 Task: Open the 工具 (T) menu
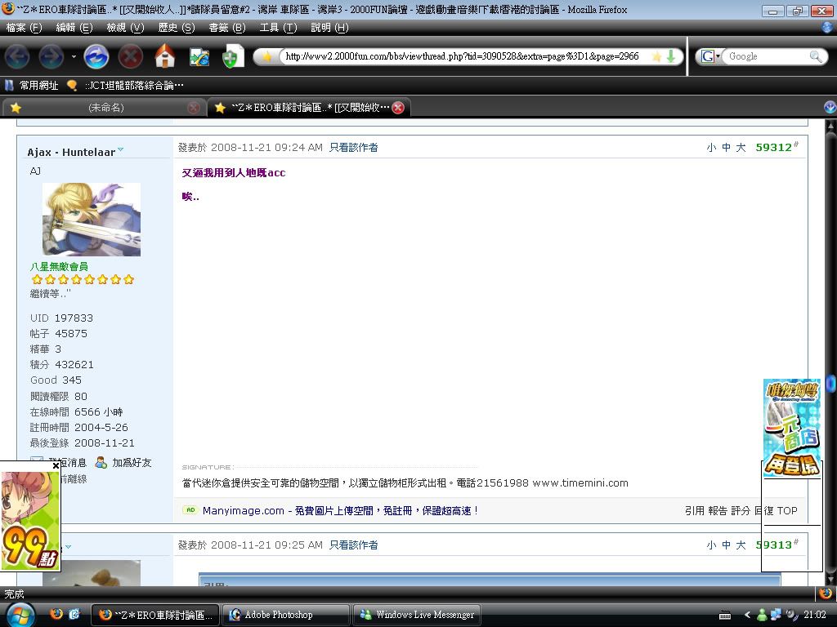(278, 28)
